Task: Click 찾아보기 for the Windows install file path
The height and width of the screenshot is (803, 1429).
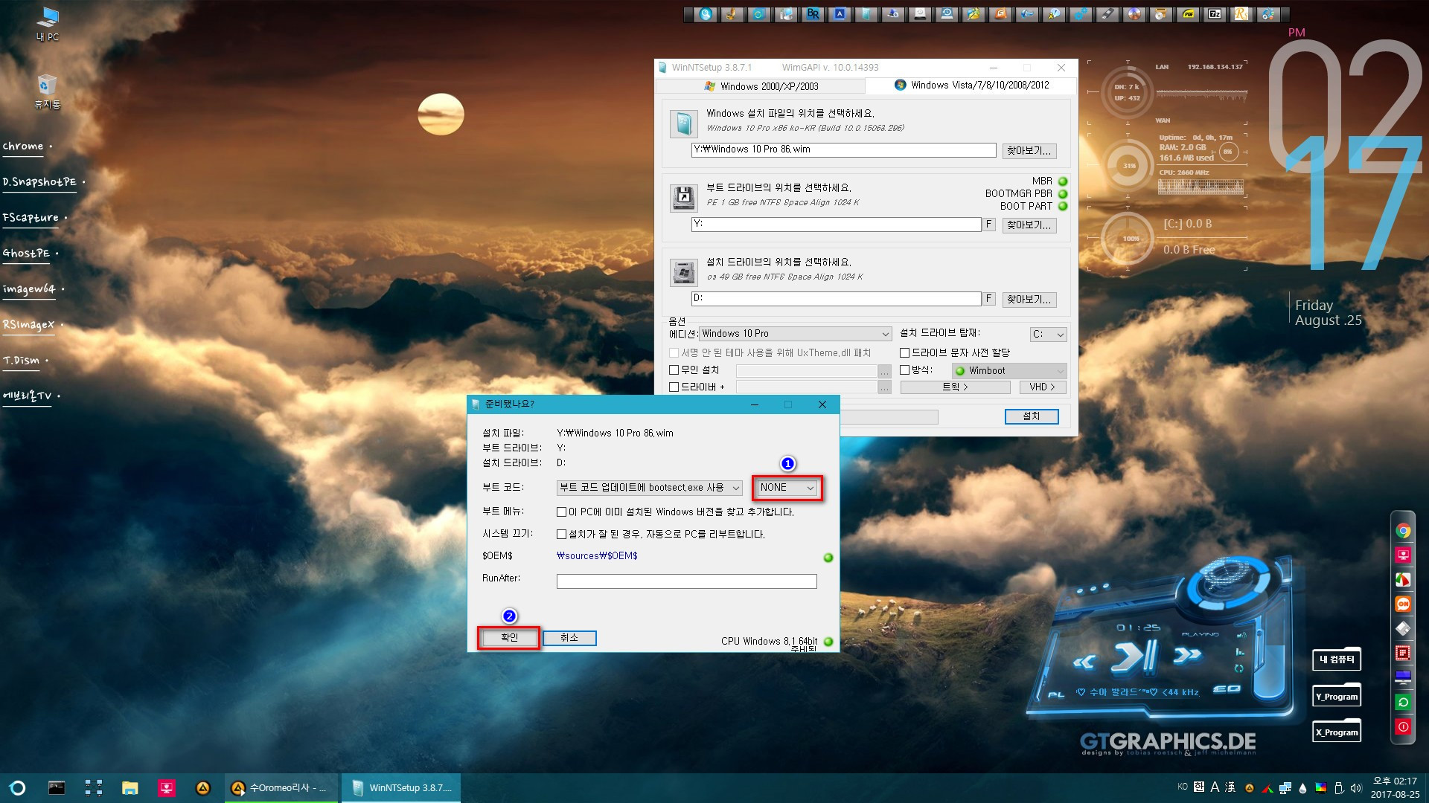Action: coord(1029,151)
